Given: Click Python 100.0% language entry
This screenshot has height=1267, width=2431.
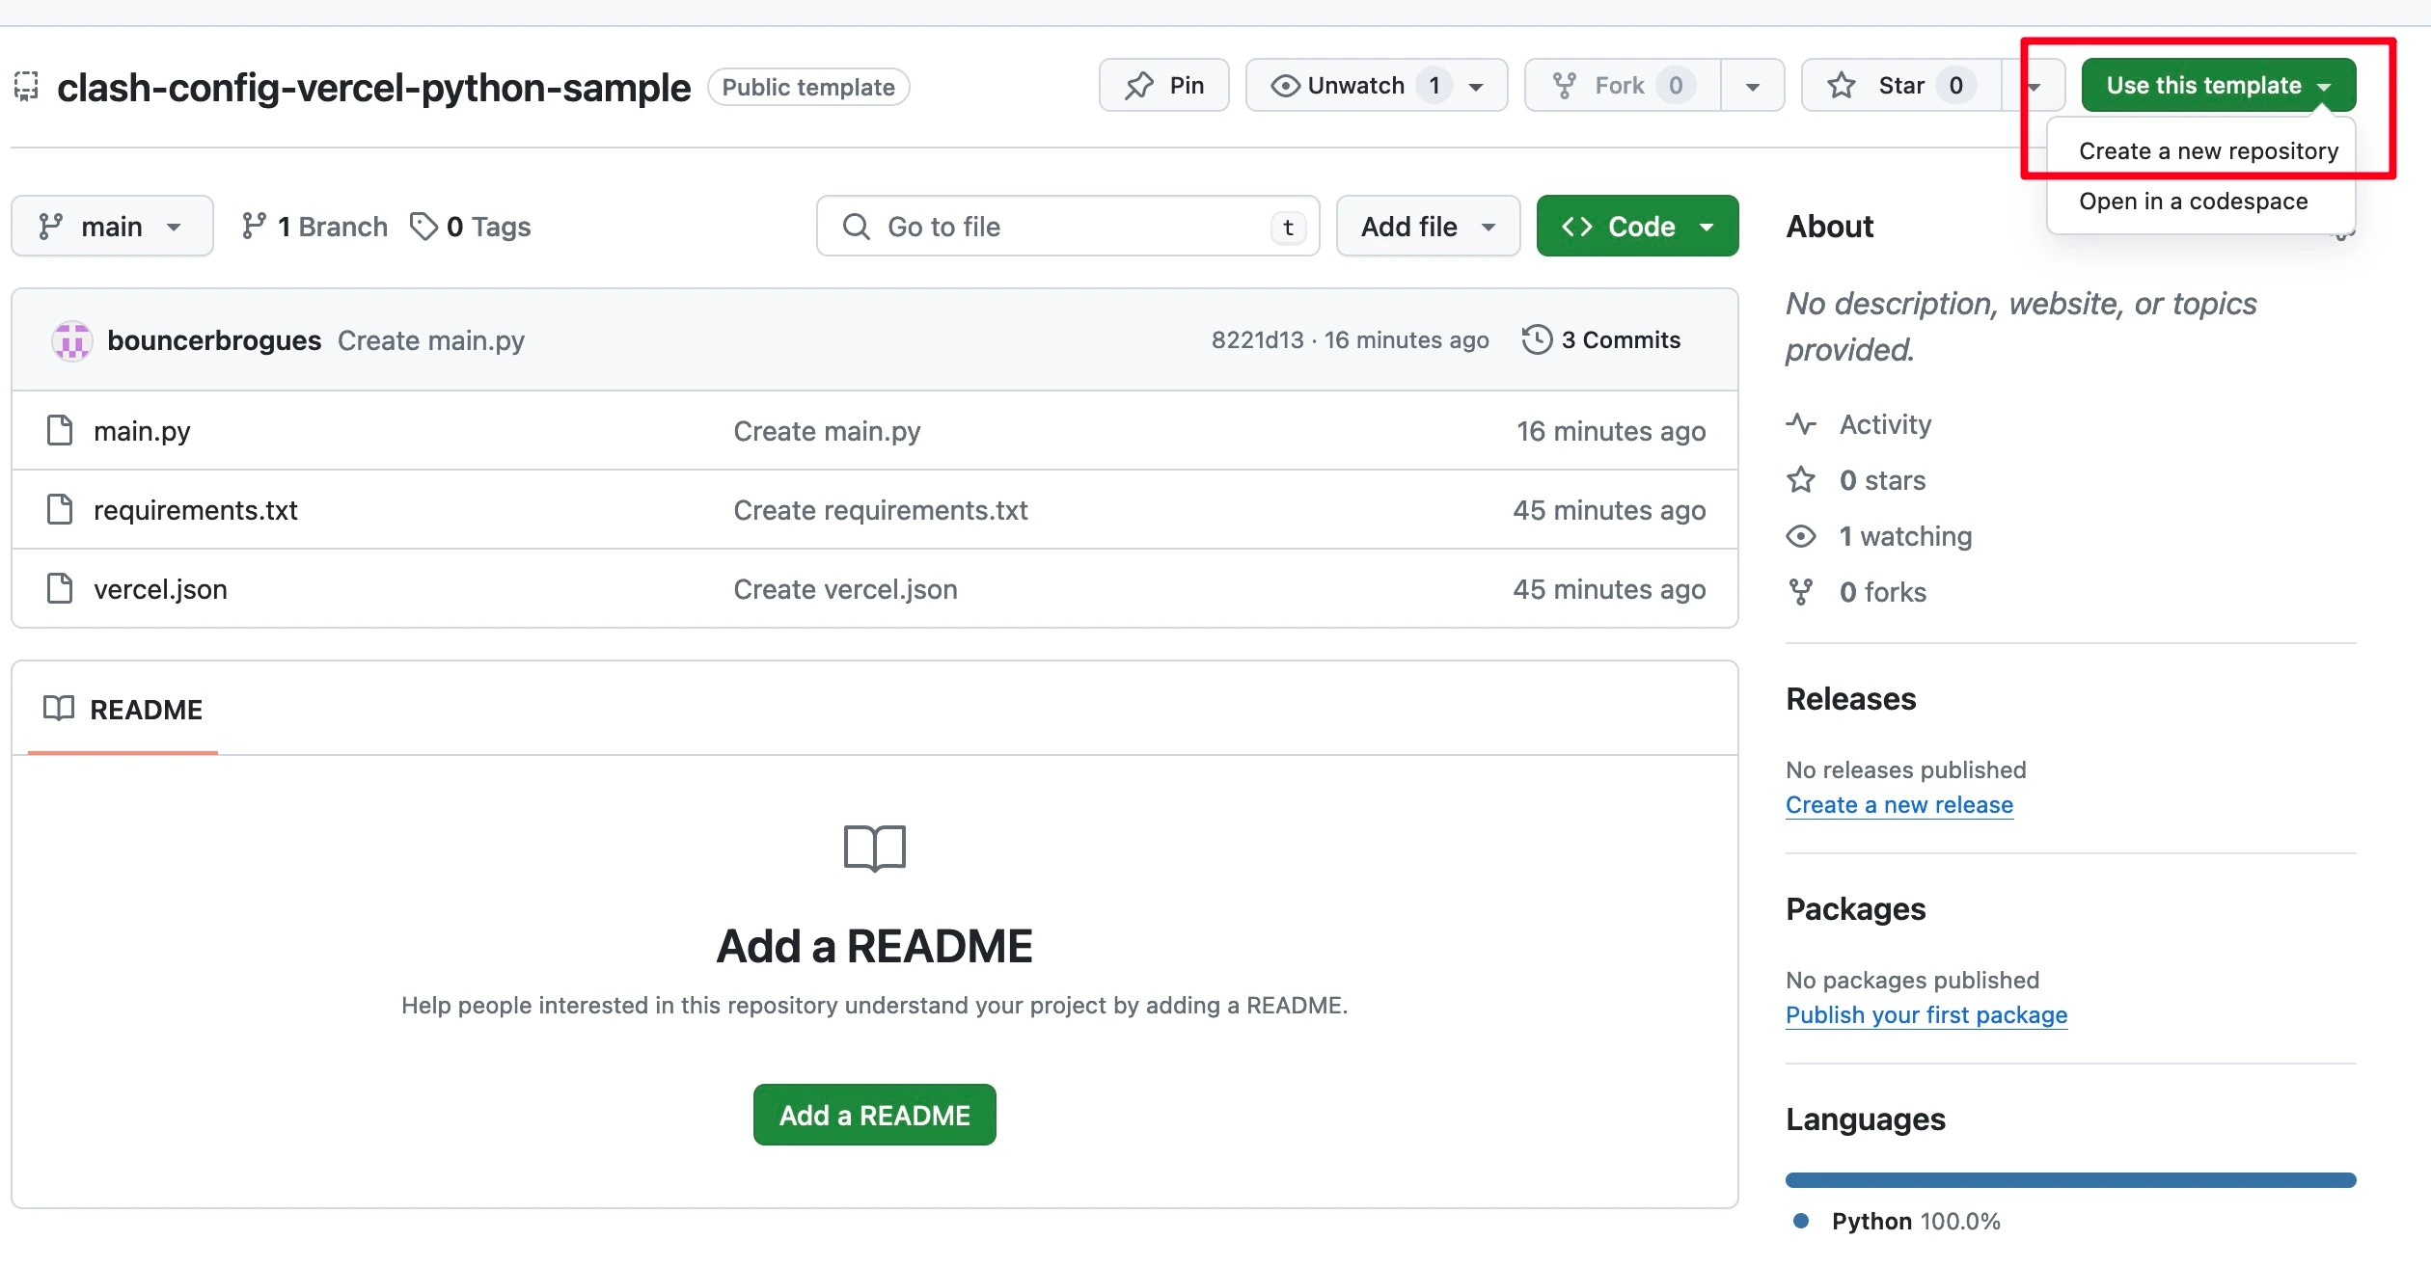Looking at the screenshot, I should click(x=1897, y=1222).
